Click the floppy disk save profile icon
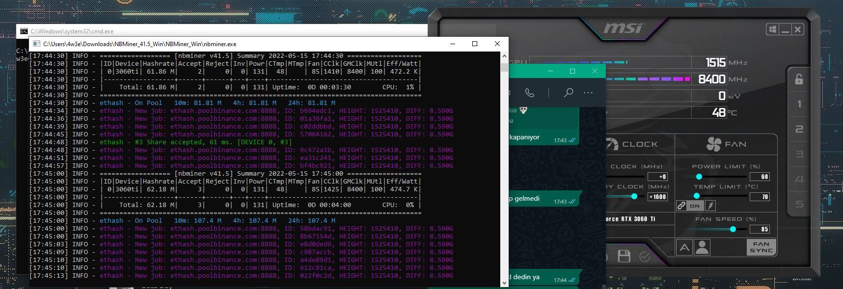The image size is (843, 289). [x=624, y=256]
